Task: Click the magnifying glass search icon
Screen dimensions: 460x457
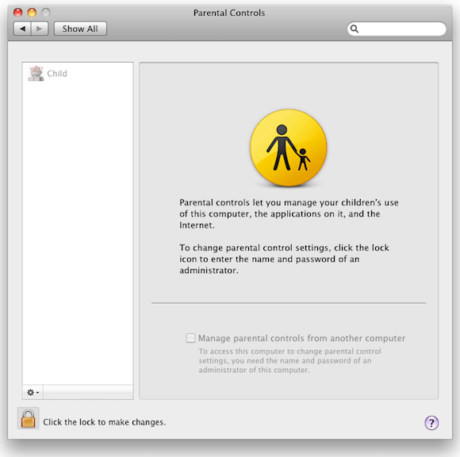Action: tap(355, 29)
